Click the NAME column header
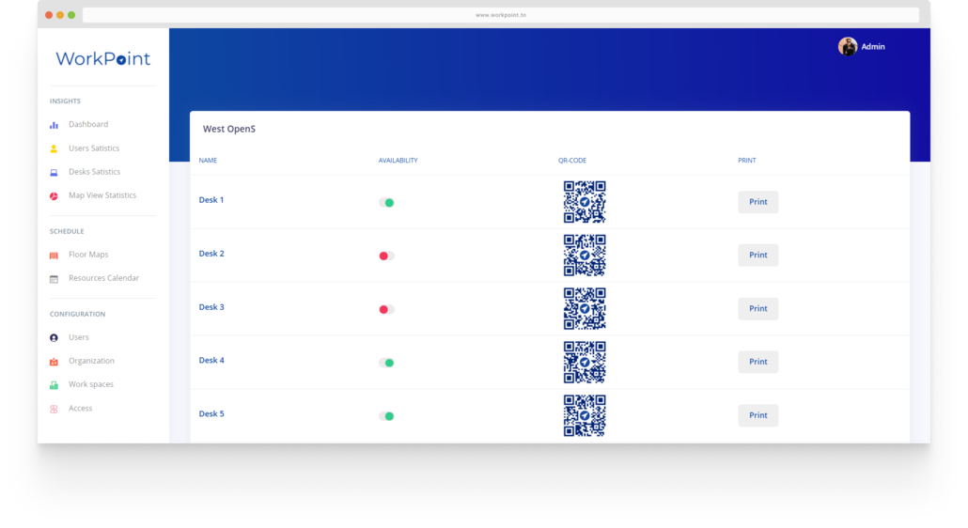This screenshot has width=968, height=528. (x=208, y=161)
